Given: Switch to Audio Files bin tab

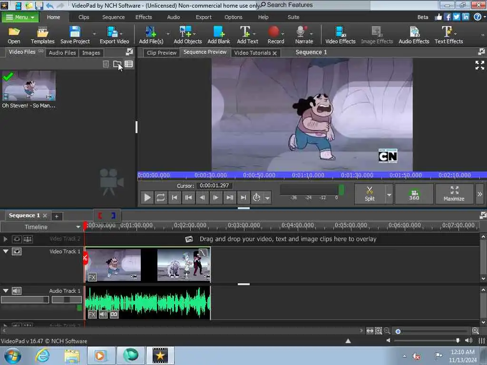Looking at the screenshot, I should click(62, 53).
